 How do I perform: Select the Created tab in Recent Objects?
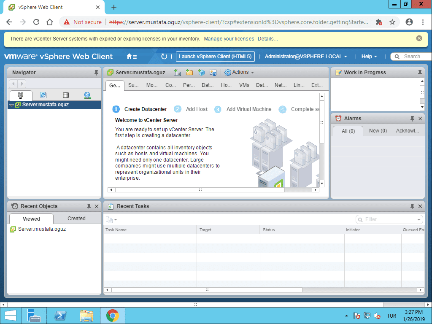[x=76, y=218]
